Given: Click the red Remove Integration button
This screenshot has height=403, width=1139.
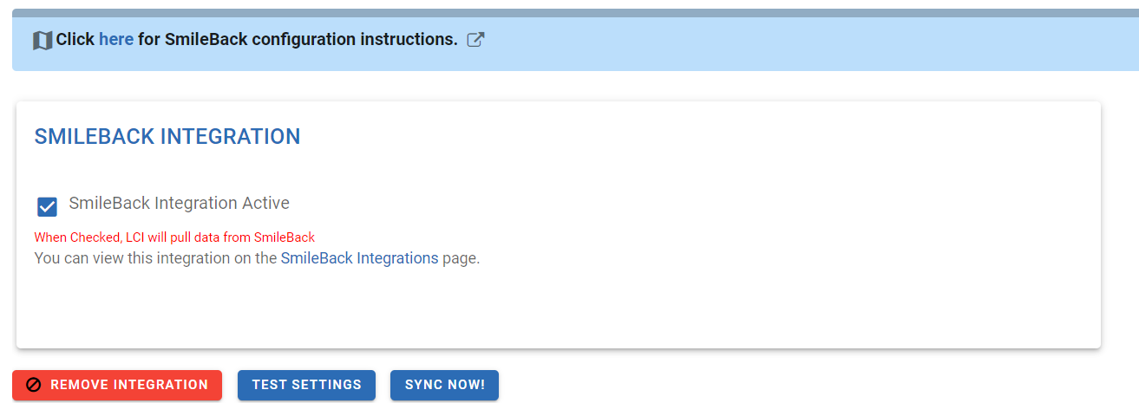Looking at the screenshot, I should point(117,385).
